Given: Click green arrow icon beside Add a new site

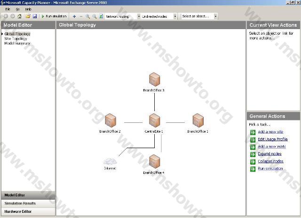Looking at the screenshot, I should click(x=253, y=132).
